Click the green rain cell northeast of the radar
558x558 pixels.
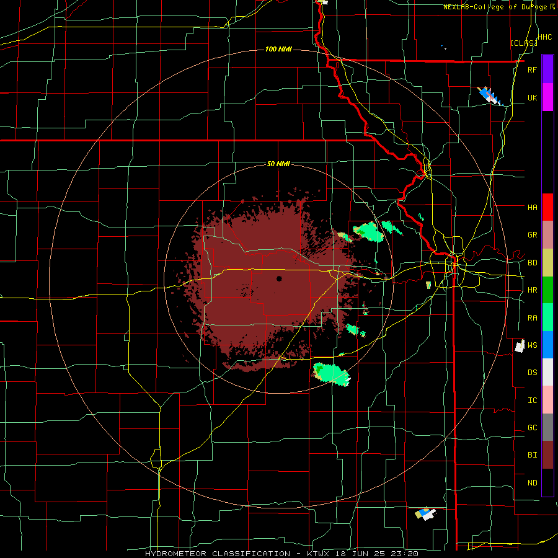click(368, 232)
